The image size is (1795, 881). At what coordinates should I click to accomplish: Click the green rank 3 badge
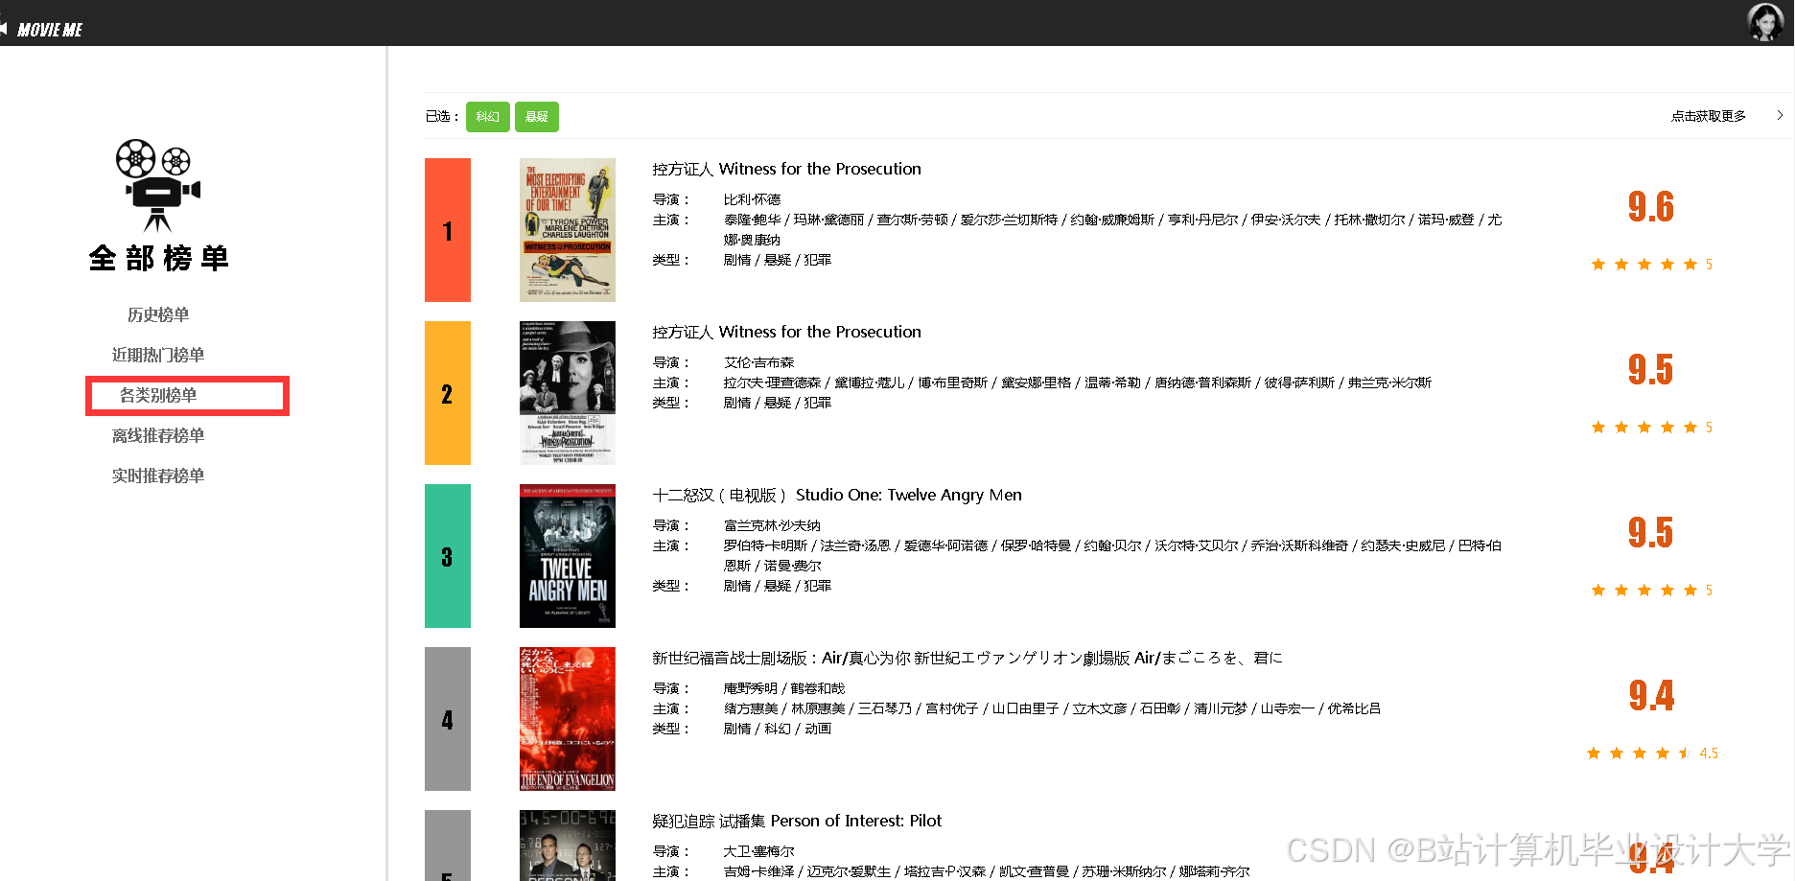coord(448,556)
